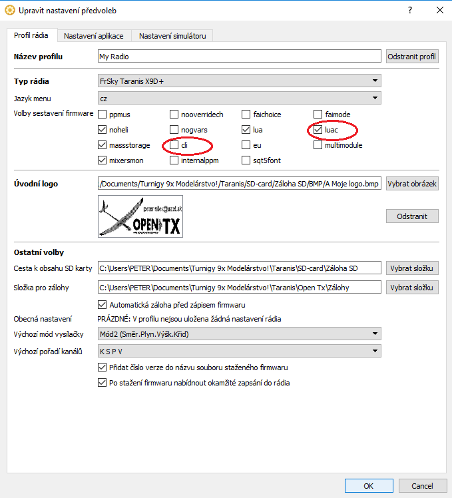Expand the Jazyk menu language dropdown
The height and width of the screenshot is (498, 452).
click(x=239, y=98)
